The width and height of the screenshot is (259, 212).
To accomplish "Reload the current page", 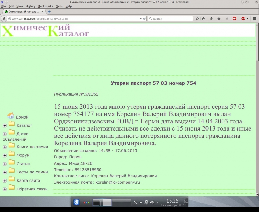I will [x=144, y=19].
